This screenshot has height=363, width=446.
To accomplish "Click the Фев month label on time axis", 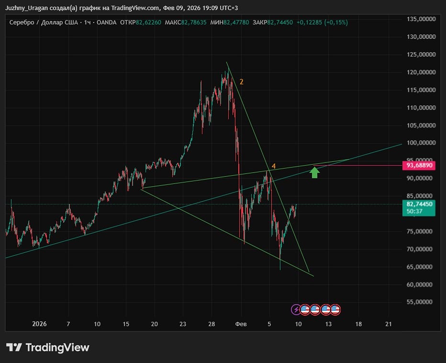I will click(x=241, y=324).
